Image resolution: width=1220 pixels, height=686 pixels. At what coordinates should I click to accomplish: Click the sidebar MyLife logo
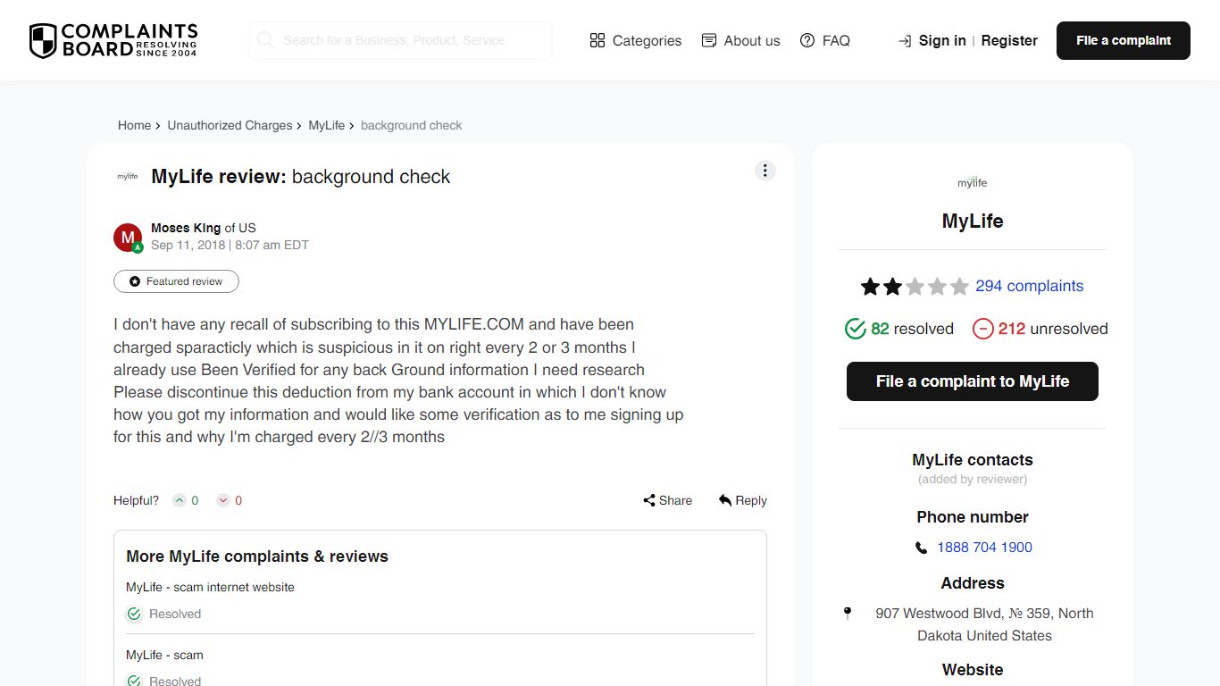973,182
